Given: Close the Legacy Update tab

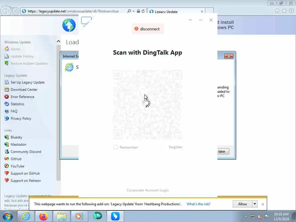Looking at the screenshot, I should pyautogui.click(x=202, y=12).
